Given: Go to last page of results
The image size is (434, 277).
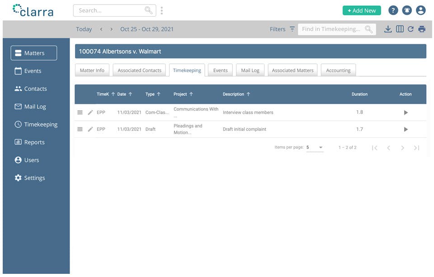Looking at the screenshot, I should [x=416, y=148].
